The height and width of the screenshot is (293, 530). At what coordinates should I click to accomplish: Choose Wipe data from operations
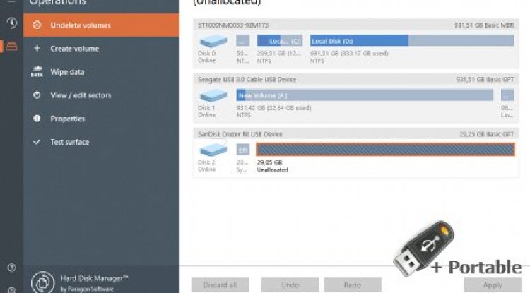click(x=101, y=72)
